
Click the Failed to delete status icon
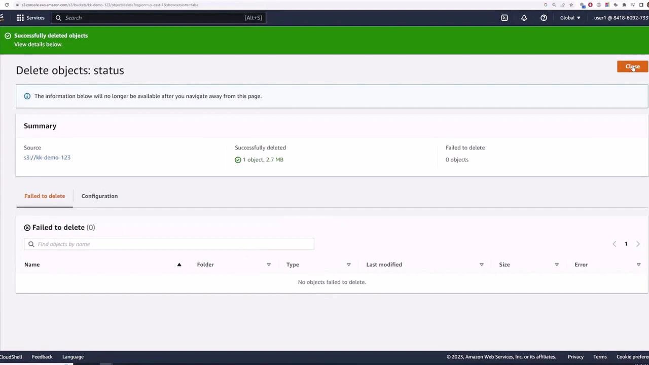coord(27,227)
